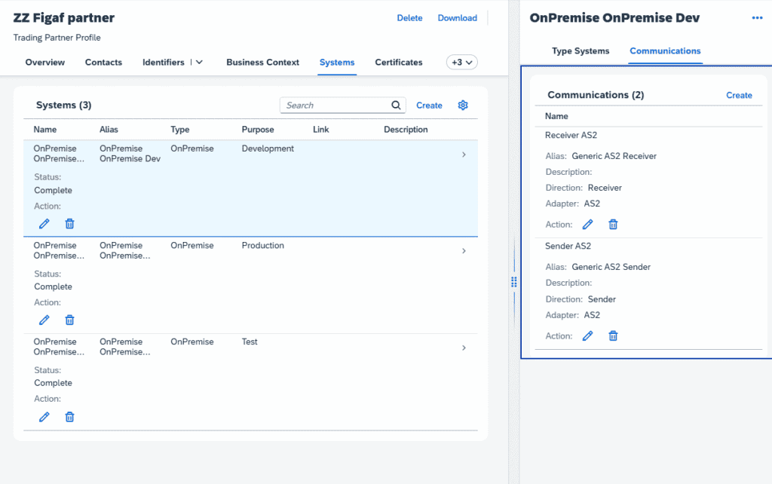The height and width of the screenshot is (484, 772).
Task: Create a new system
Action: (x=429, y=106)
